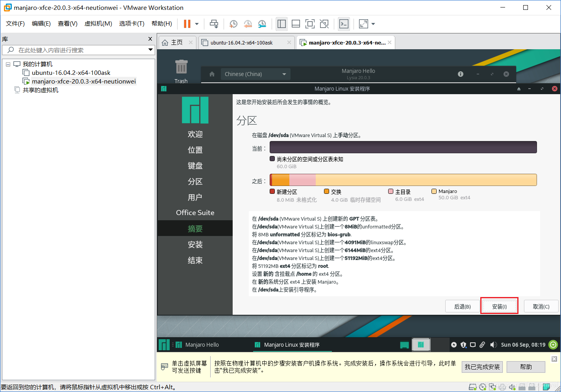This screenshot has width=561, height=392.
Task: Click the red 新建分区 legend swatch
Action: [272, 191]
